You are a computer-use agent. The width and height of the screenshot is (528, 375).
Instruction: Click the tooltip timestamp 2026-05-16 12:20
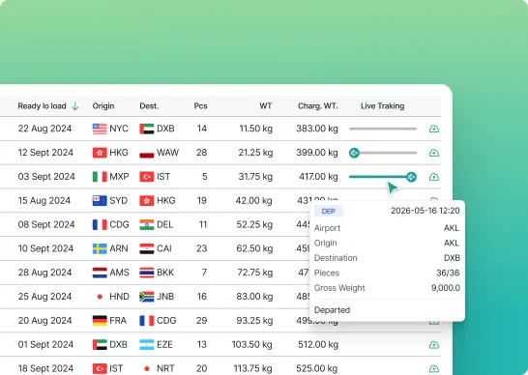click(425, 211)
